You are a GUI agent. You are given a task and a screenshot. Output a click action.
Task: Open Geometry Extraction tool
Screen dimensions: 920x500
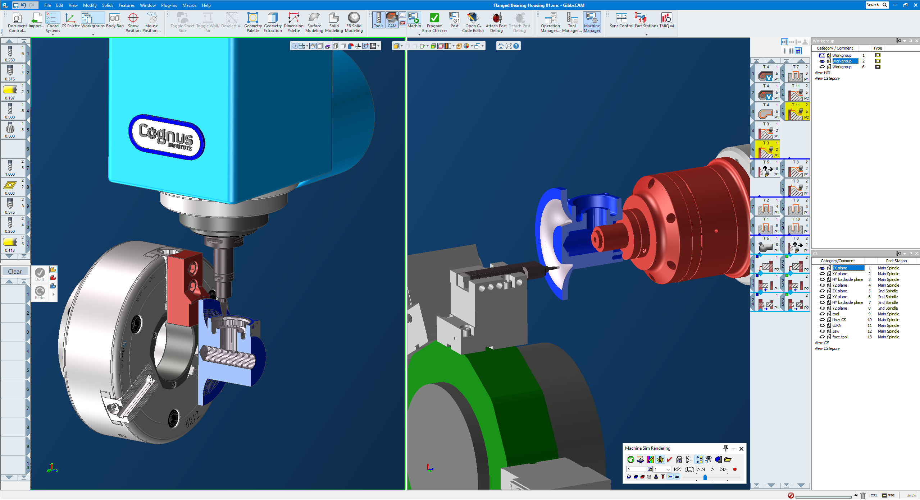click(273, 22)
